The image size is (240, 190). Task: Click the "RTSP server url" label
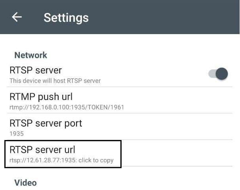(42, 150)
